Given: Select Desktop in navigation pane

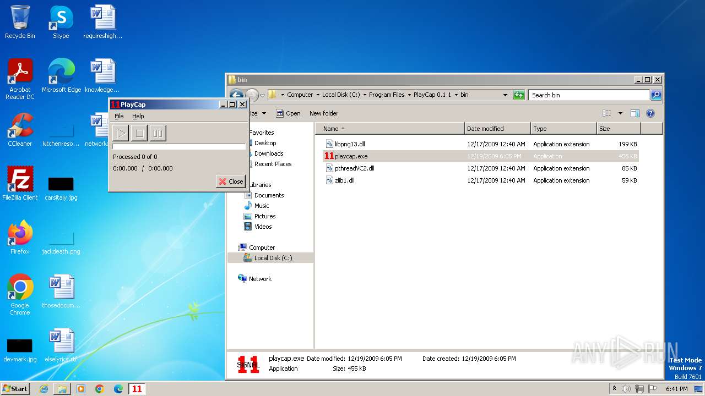Looking at the screenshot, I should (265, 143).
